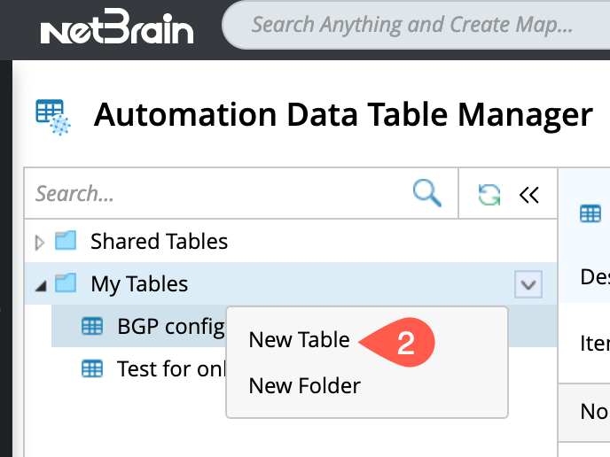
Task: Focus the table Search box
Action: point(217,194)
